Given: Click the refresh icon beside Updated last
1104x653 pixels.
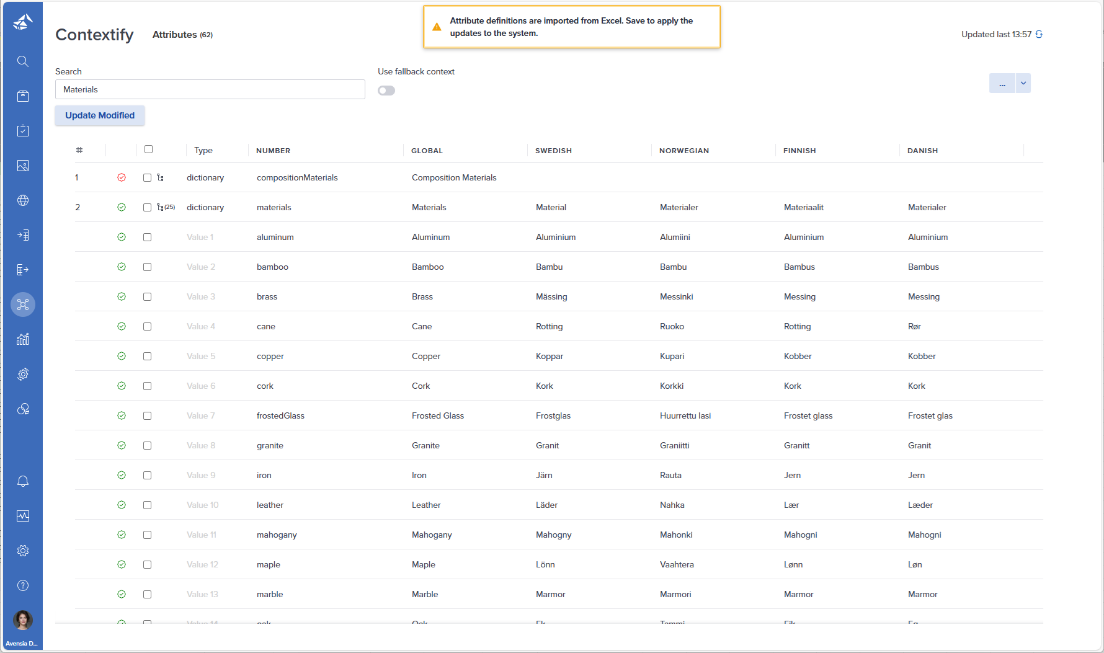Looking at the screenshot, I should click(x=1039, y=35).
